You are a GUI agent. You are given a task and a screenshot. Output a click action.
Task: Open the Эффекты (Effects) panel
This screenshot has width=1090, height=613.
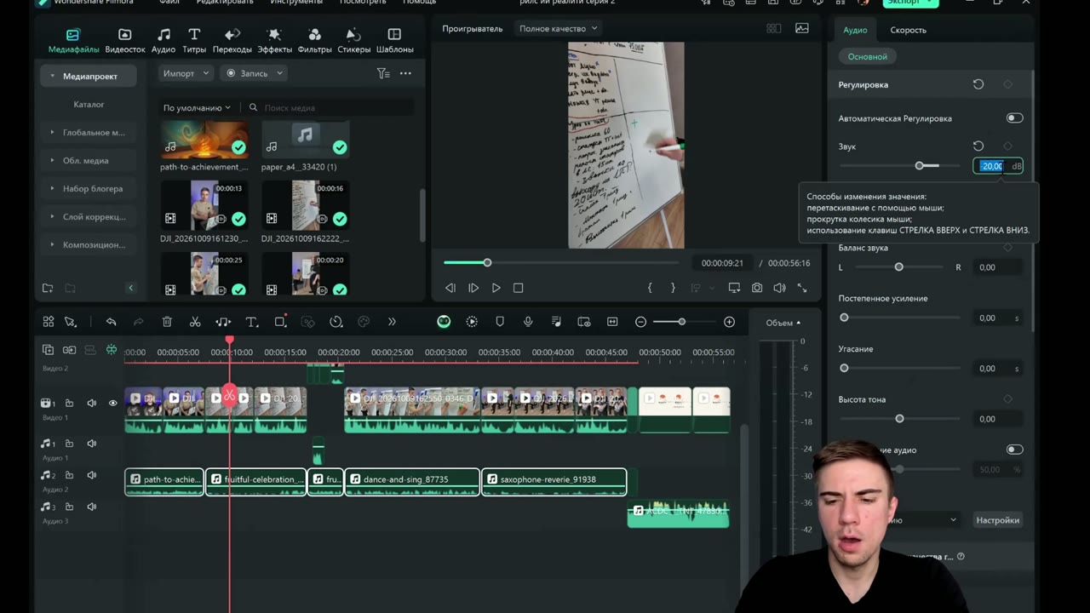point(274,40)
